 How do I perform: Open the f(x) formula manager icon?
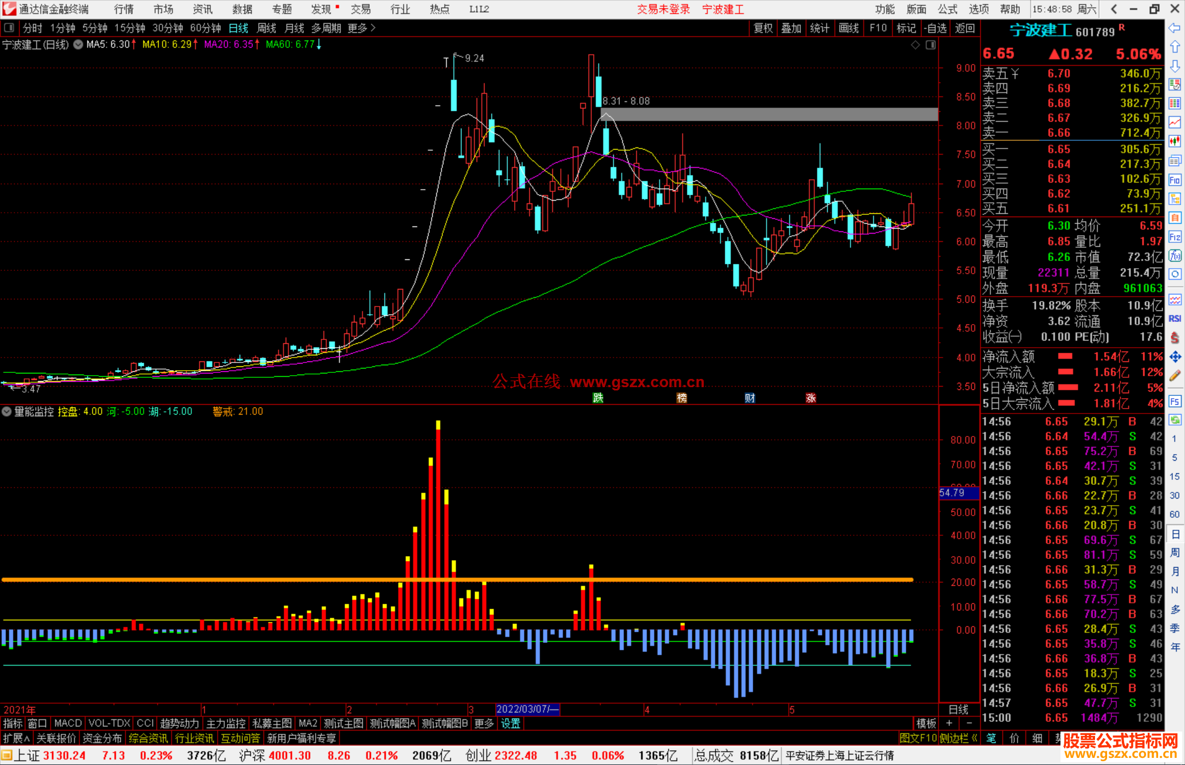(1175, 256)
